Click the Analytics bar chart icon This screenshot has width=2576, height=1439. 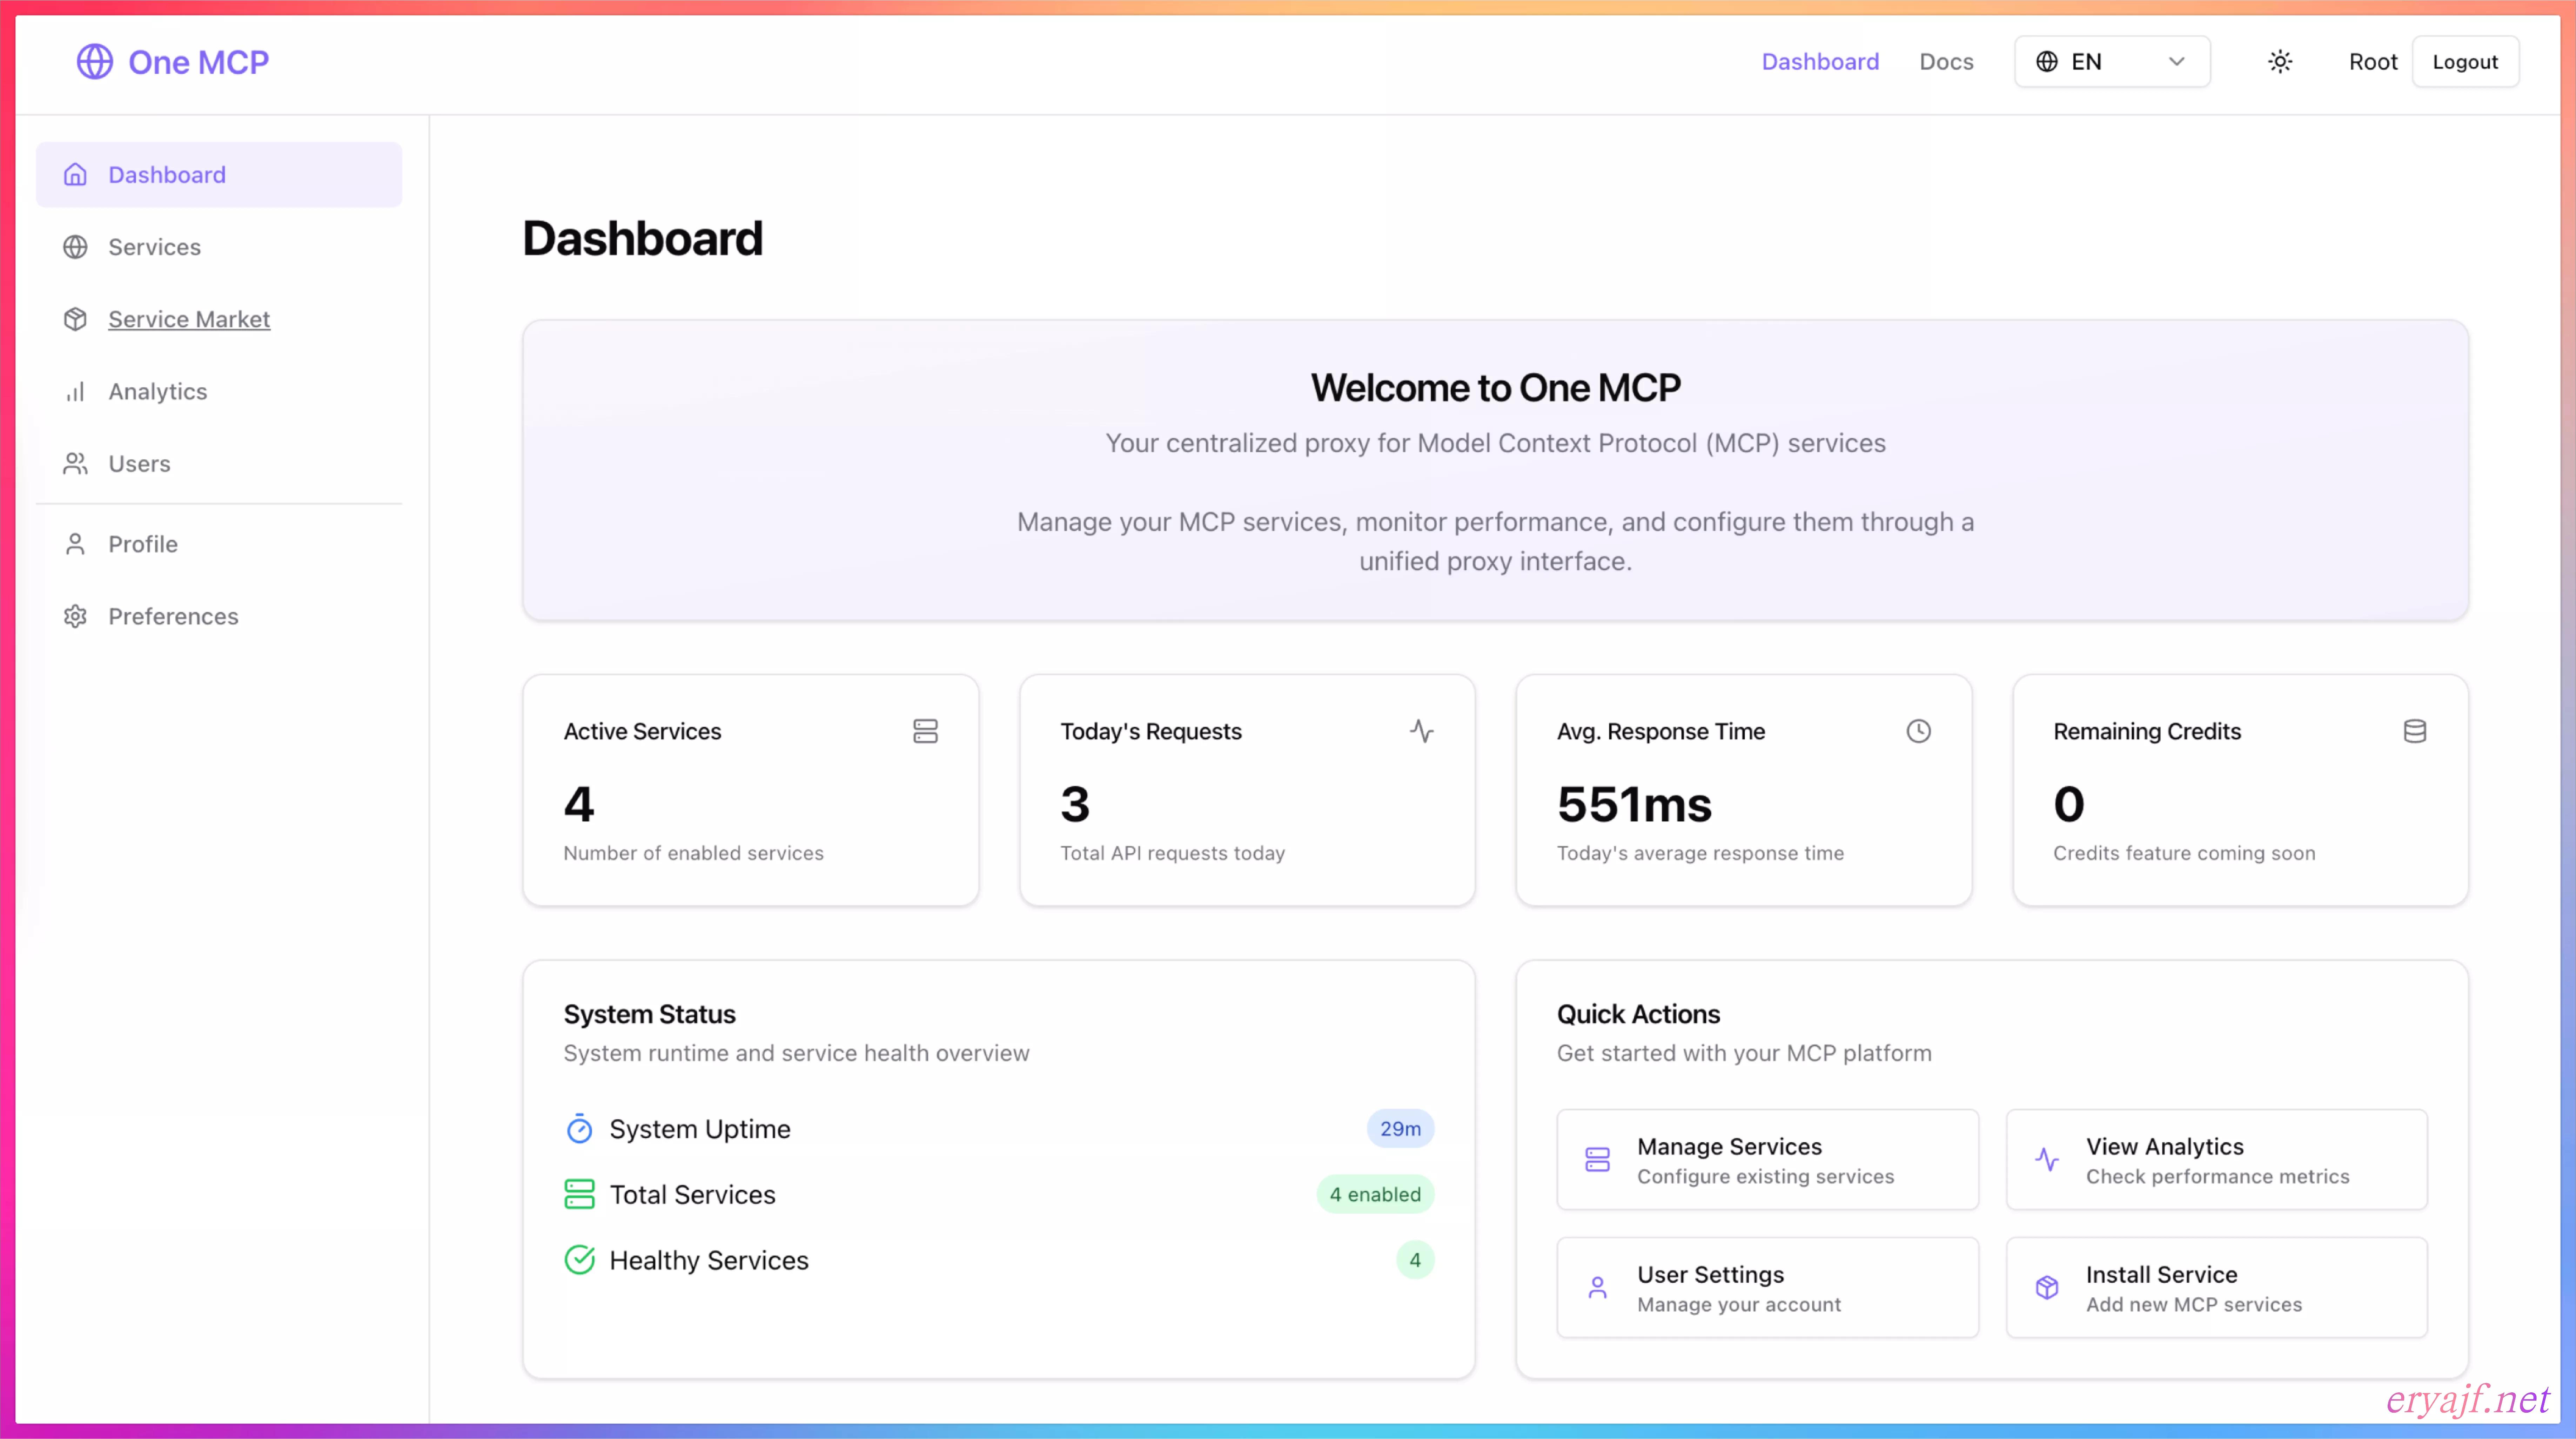(75, 392)
